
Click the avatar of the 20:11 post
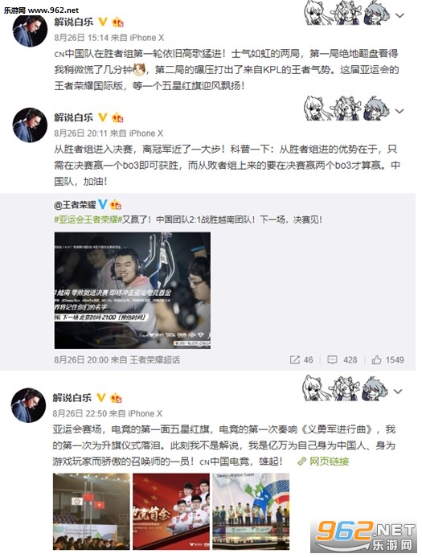[30, 125]
